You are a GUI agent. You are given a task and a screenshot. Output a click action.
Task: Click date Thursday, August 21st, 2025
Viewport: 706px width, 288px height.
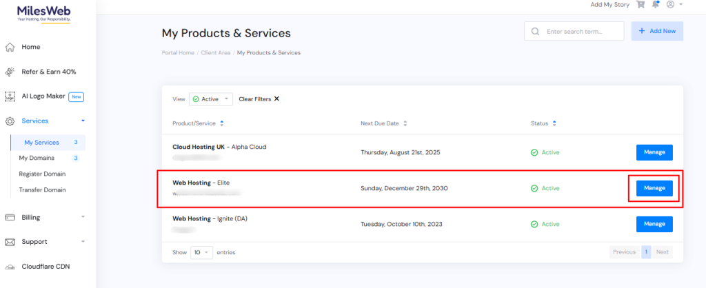point(401,152)
